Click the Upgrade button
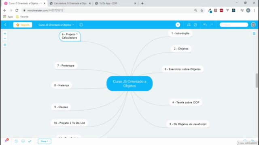259x145 pixels. [23, 25]
